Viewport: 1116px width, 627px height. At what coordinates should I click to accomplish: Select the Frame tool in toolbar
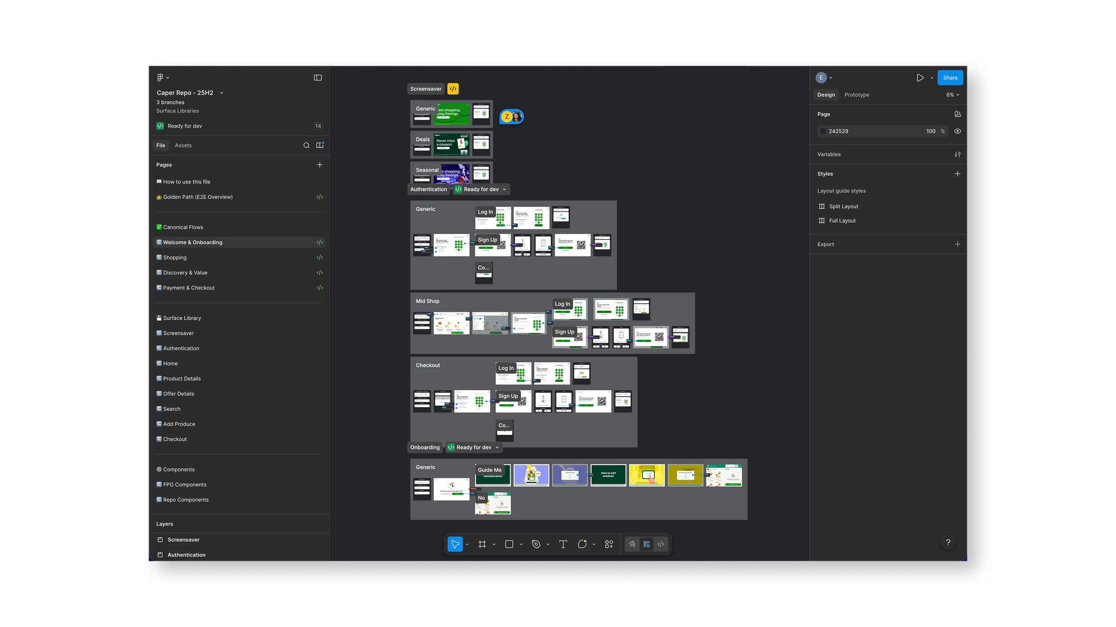click(482, 544)
